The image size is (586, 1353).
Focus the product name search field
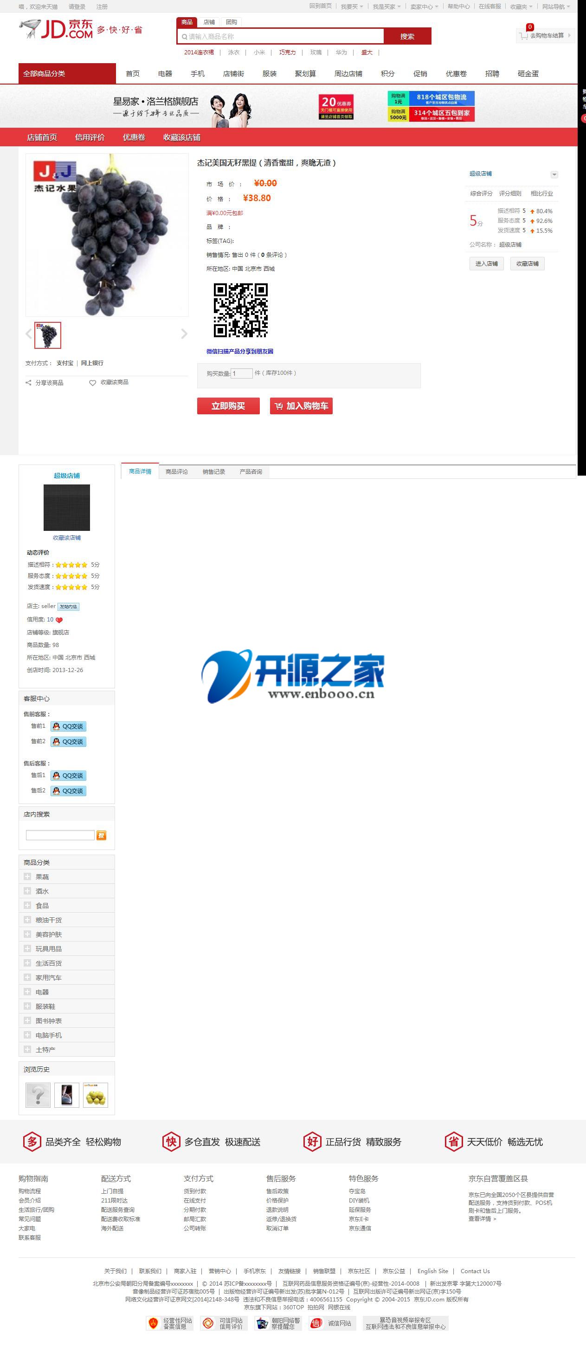[x=281, y=36]
